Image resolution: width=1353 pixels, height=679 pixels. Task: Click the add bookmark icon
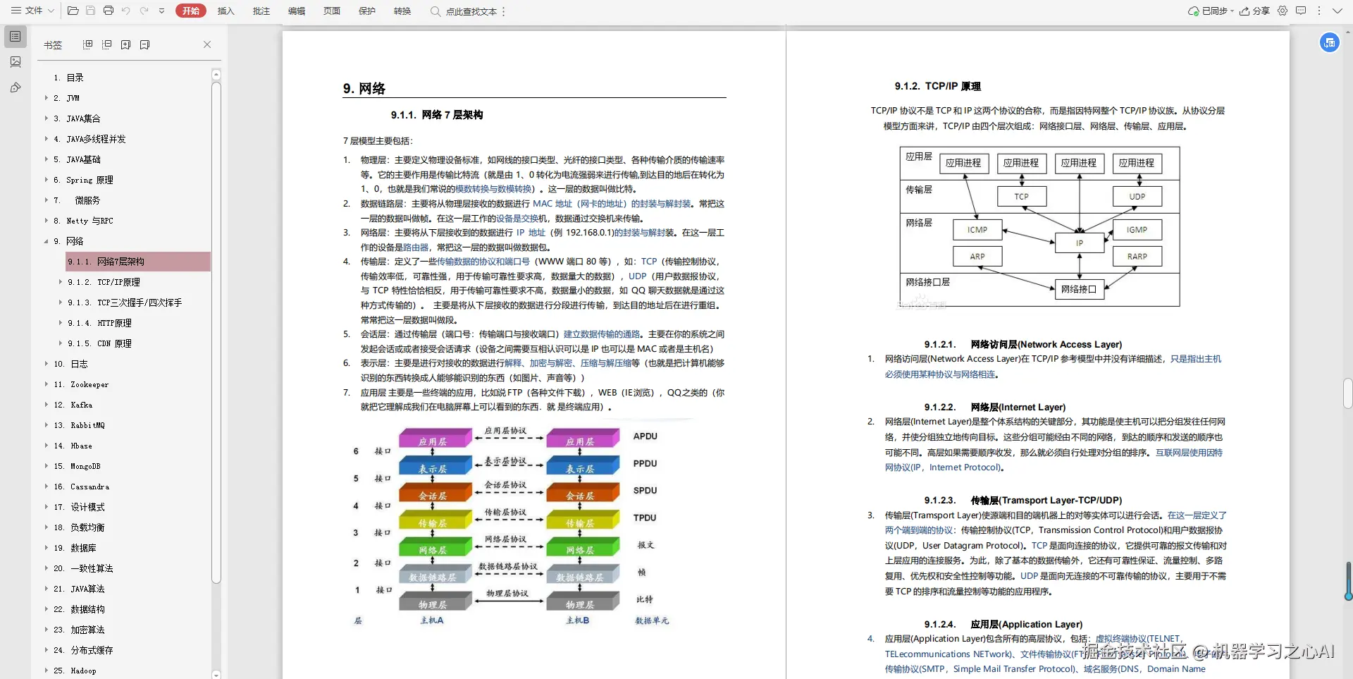tap(125, 44)
